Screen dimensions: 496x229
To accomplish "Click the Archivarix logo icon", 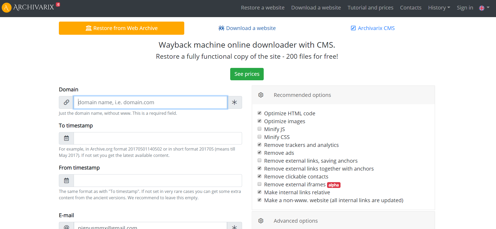I will pyautogui.click(x=6, y=8).
